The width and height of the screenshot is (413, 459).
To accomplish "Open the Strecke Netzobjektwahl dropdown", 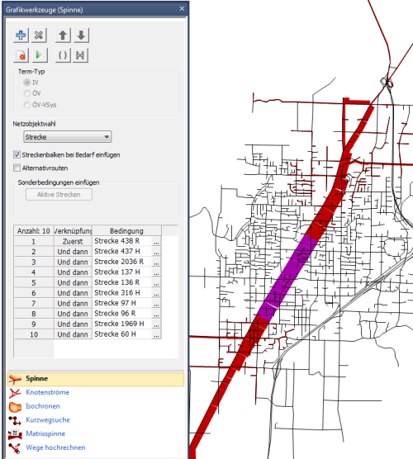I will [x=68, y=137].
